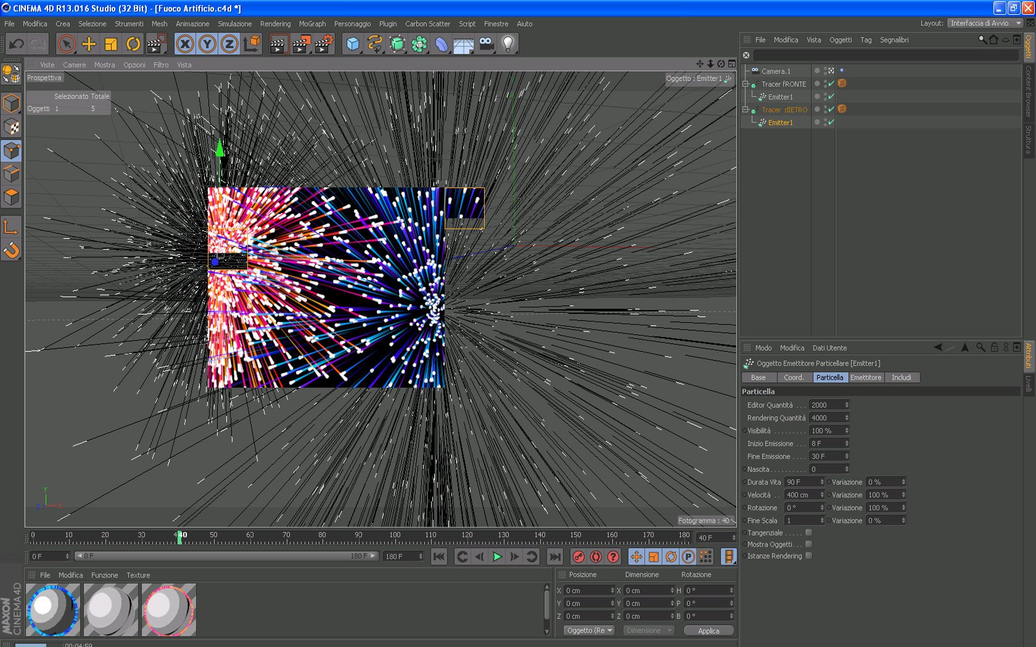1036x647 pixels.
Task: Click the Record Active Objects button
Action: point(578,557)
